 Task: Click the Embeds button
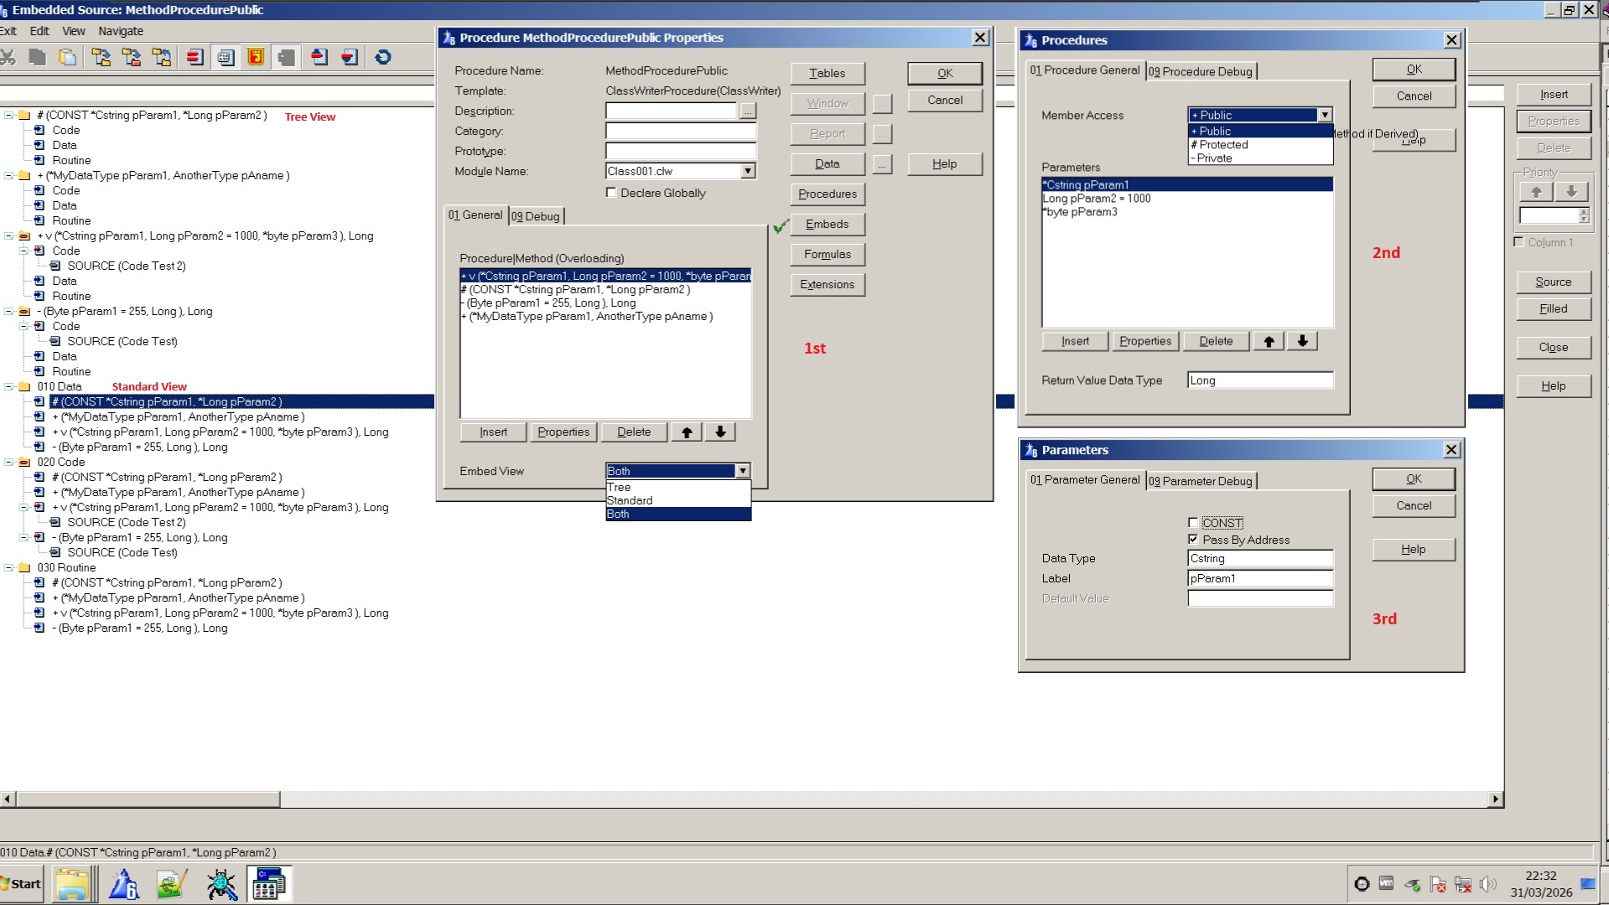pyautogui.click(x=827, y=224)
